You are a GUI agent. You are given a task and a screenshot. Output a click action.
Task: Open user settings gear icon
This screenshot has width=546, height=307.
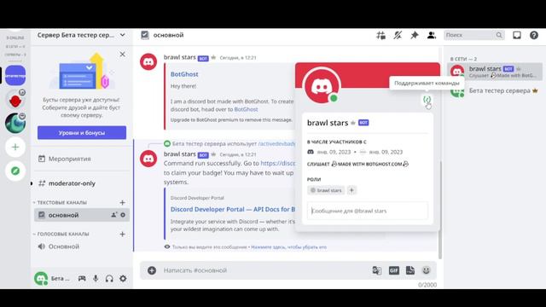[x=123, y=279]
